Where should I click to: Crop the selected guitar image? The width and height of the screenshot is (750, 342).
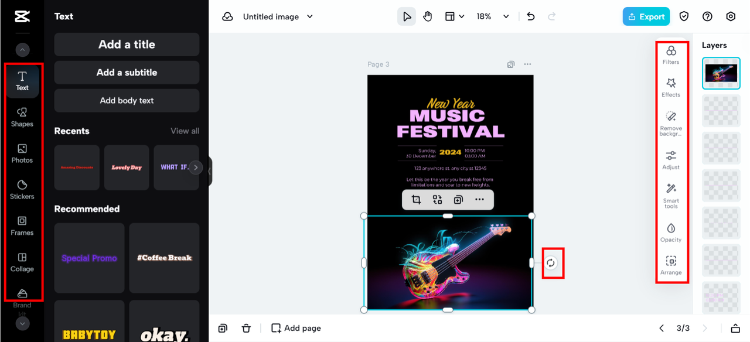(416, 200)
